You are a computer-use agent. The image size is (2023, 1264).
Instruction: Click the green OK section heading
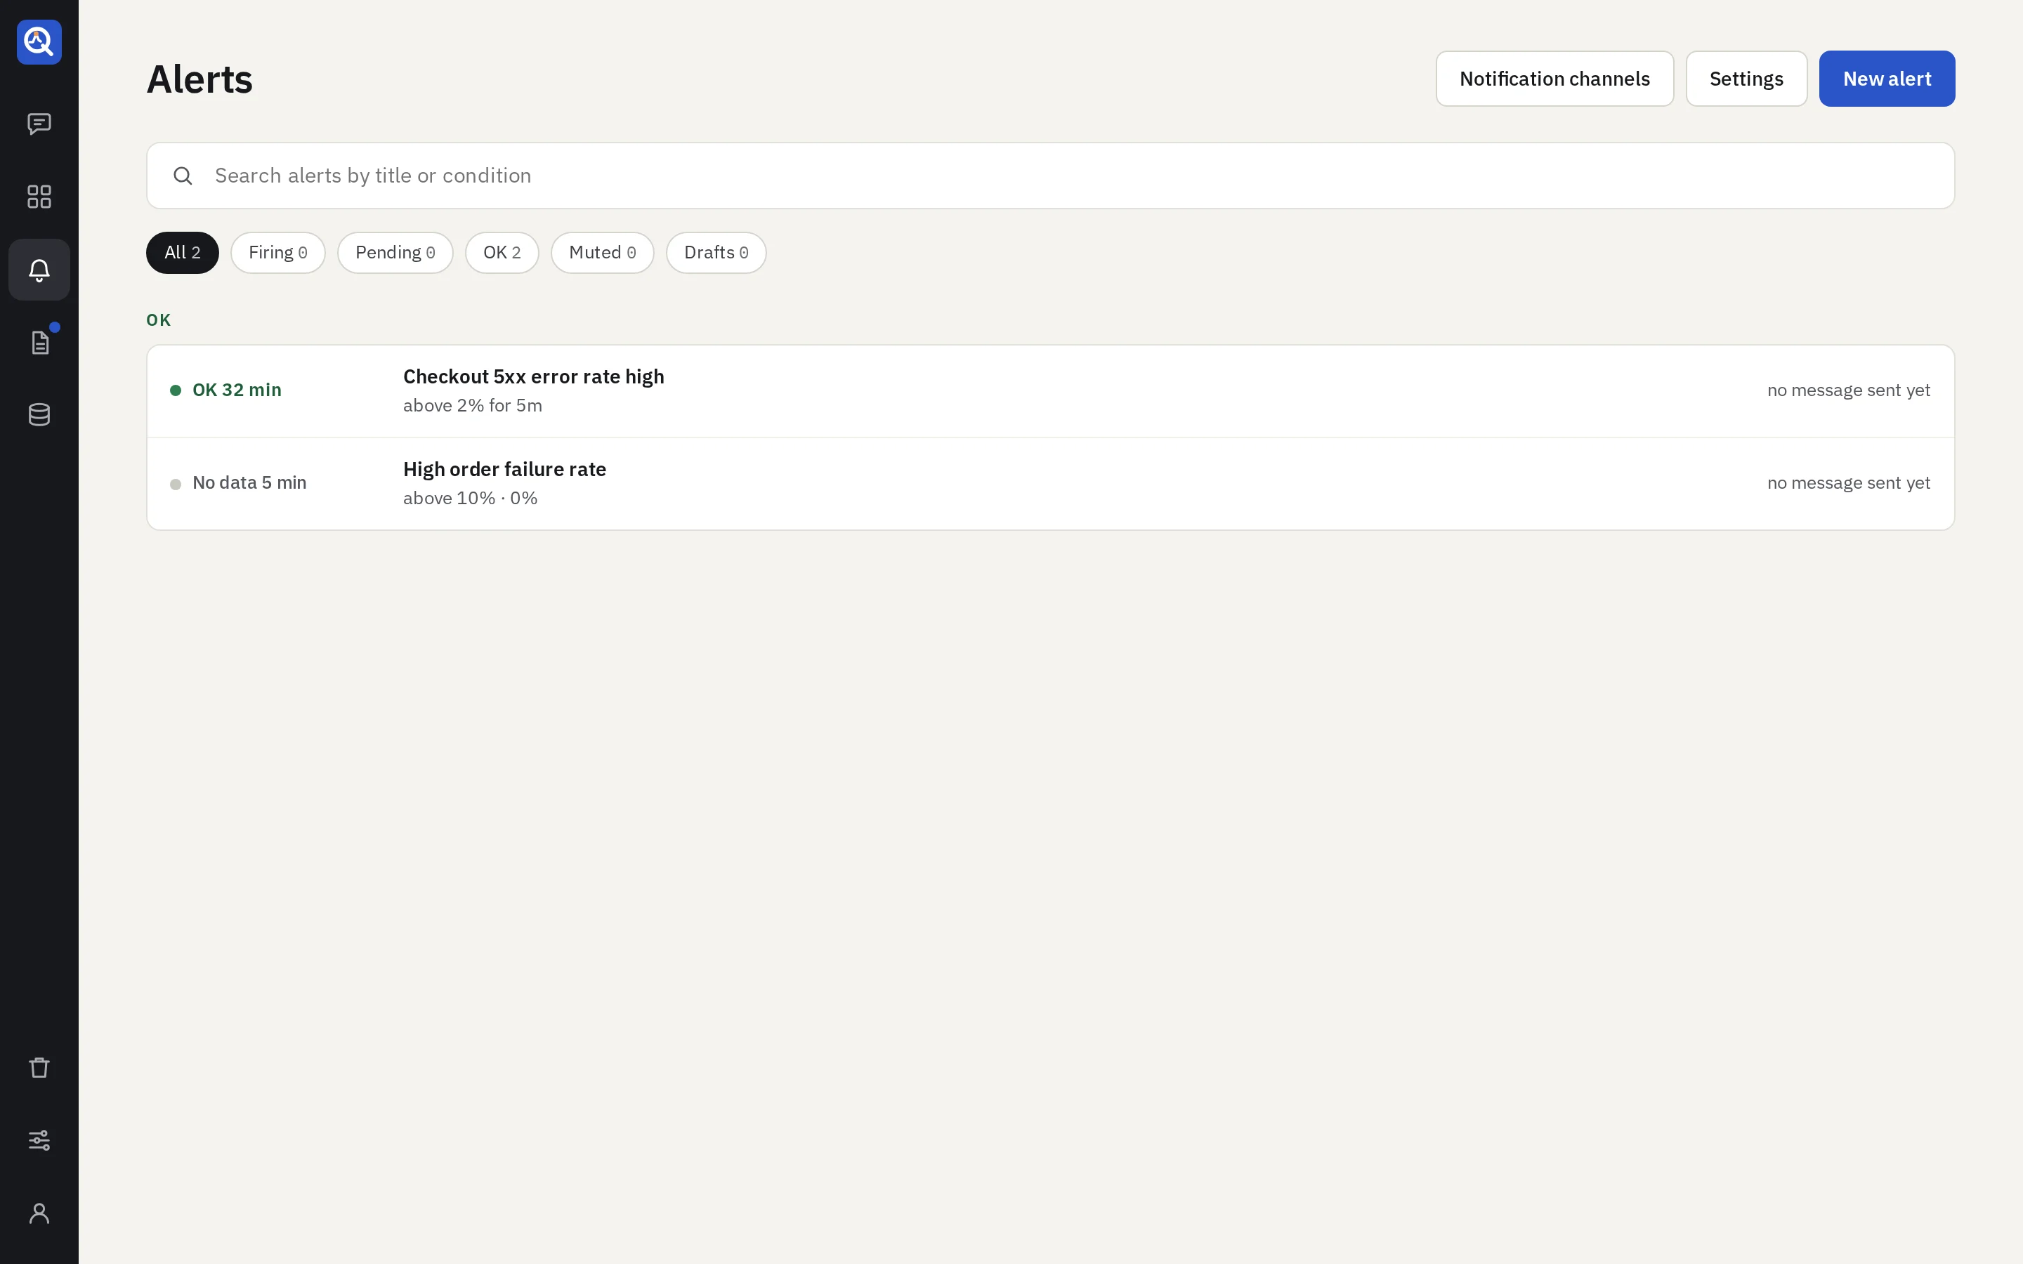click(x=158, y=320)
